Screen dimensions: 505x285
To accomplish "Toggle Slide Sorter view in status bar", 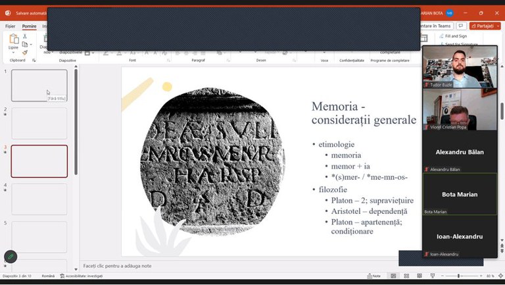I will coord(405,276).
